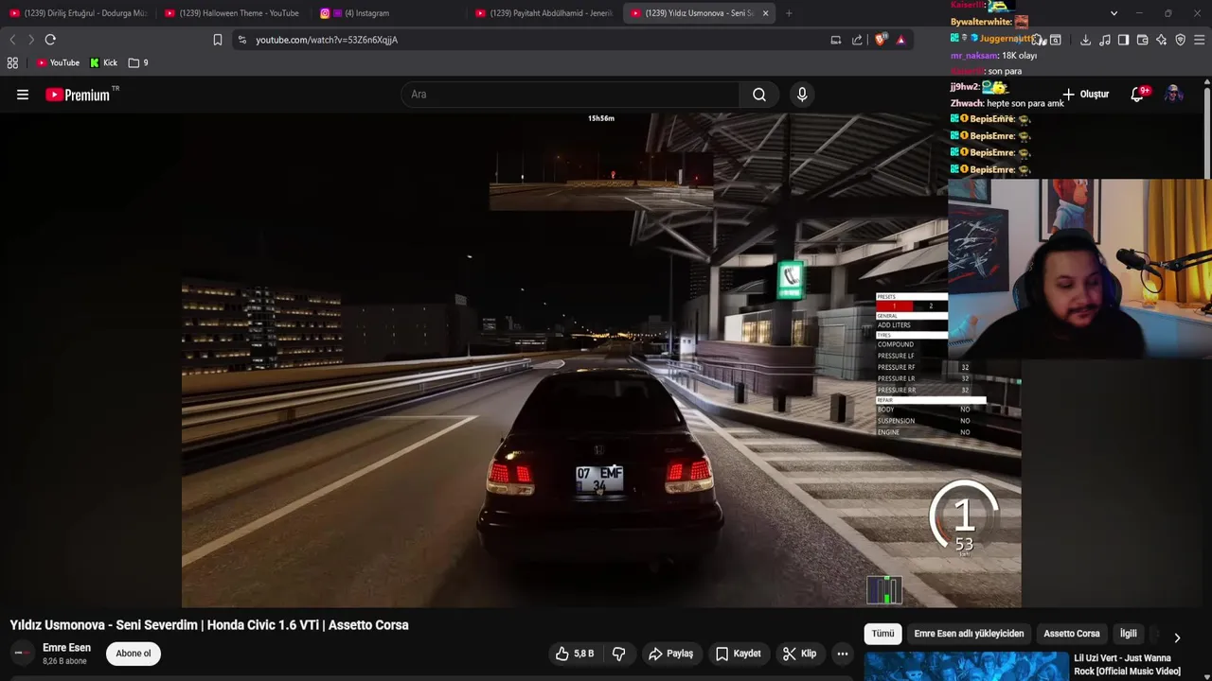This screenshot has height=681, width=1212.
Task: Create a clip with Klip button
Action: (x=800, y=654)
